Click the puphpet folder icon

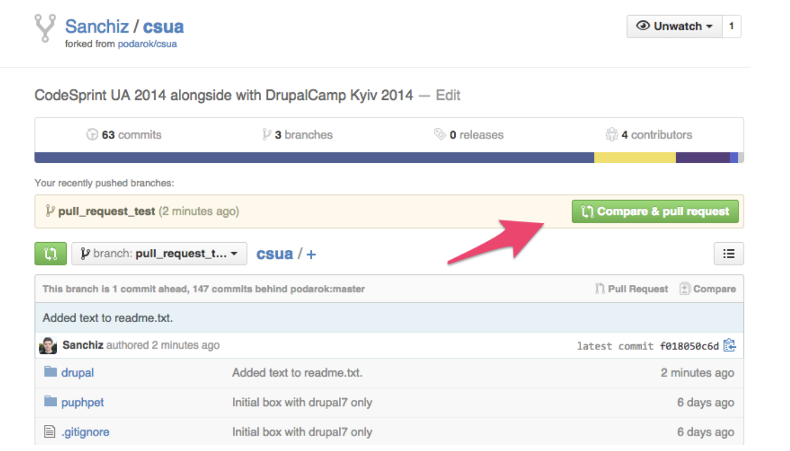[x=51, y=402]
